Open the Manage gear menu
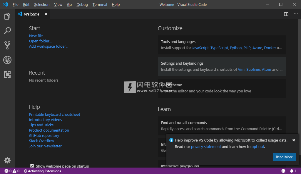The height and width of the screenshot is (174, 301). pyautogui.click(x=7, y=160)
